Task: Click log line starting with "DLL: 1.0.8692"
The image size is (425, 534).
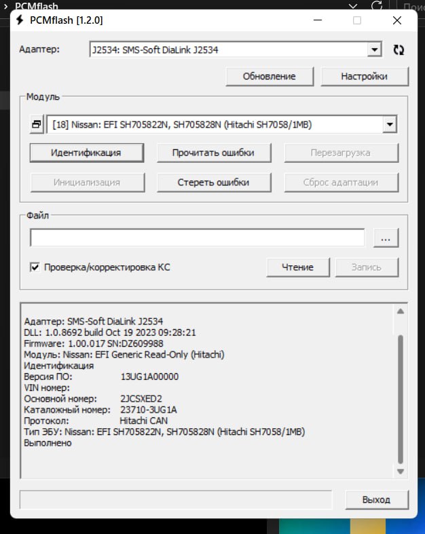Action: tap(110, 332)
